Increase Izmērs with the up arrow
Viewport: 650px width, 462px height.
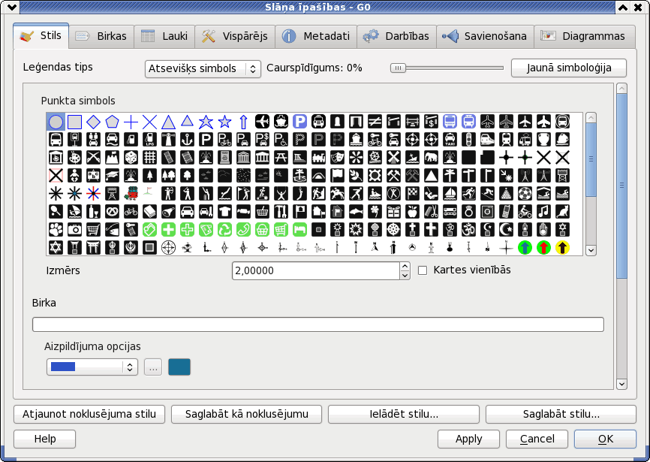click(x=405, y=266)
